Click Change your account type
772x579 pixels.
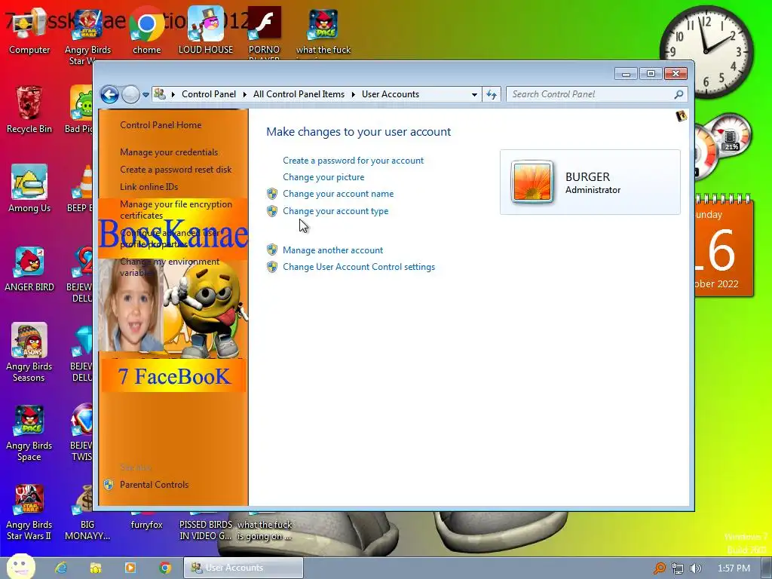pyautogui.click(x=335, y=211)
